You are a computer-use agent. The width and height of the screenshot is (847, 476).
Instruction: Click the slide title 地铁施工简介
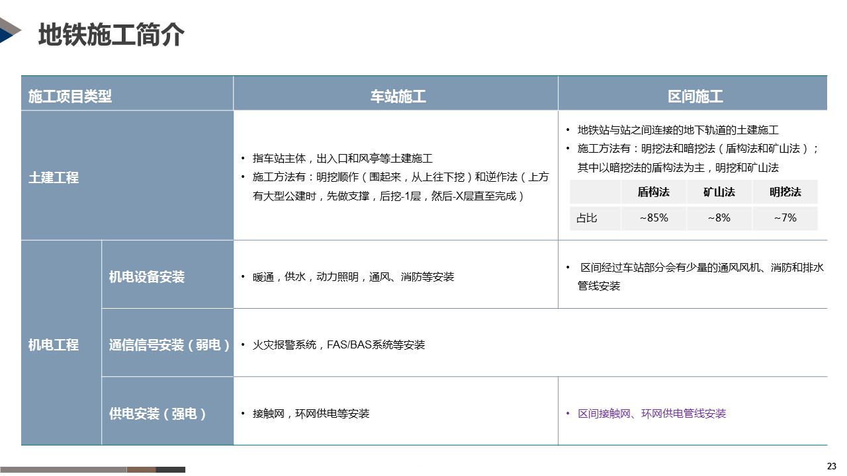pyautogui.click(x=111, y=34)
